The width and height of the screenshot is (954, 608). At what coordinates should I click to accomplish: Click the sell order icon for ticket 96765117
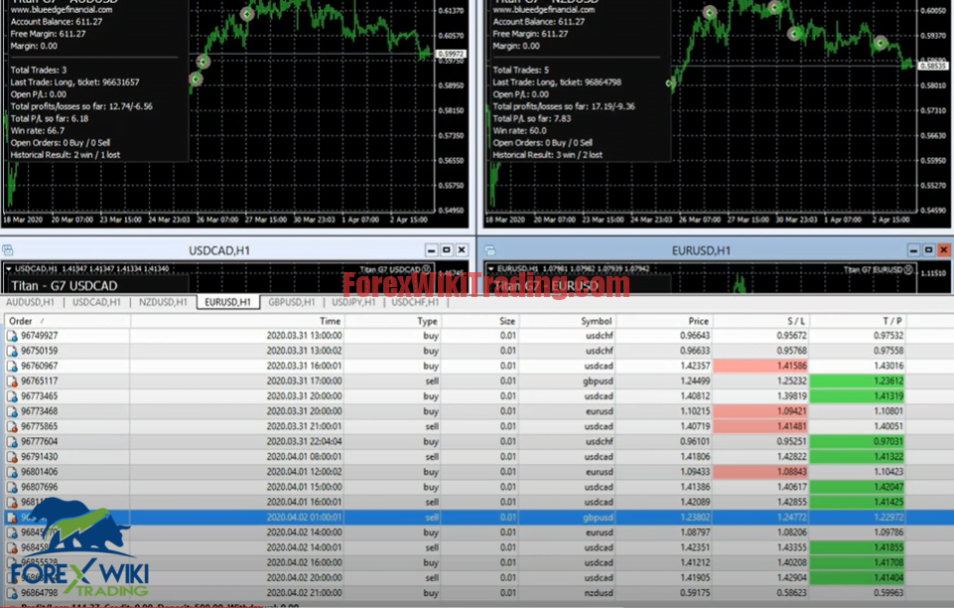[x=12, y=381]
